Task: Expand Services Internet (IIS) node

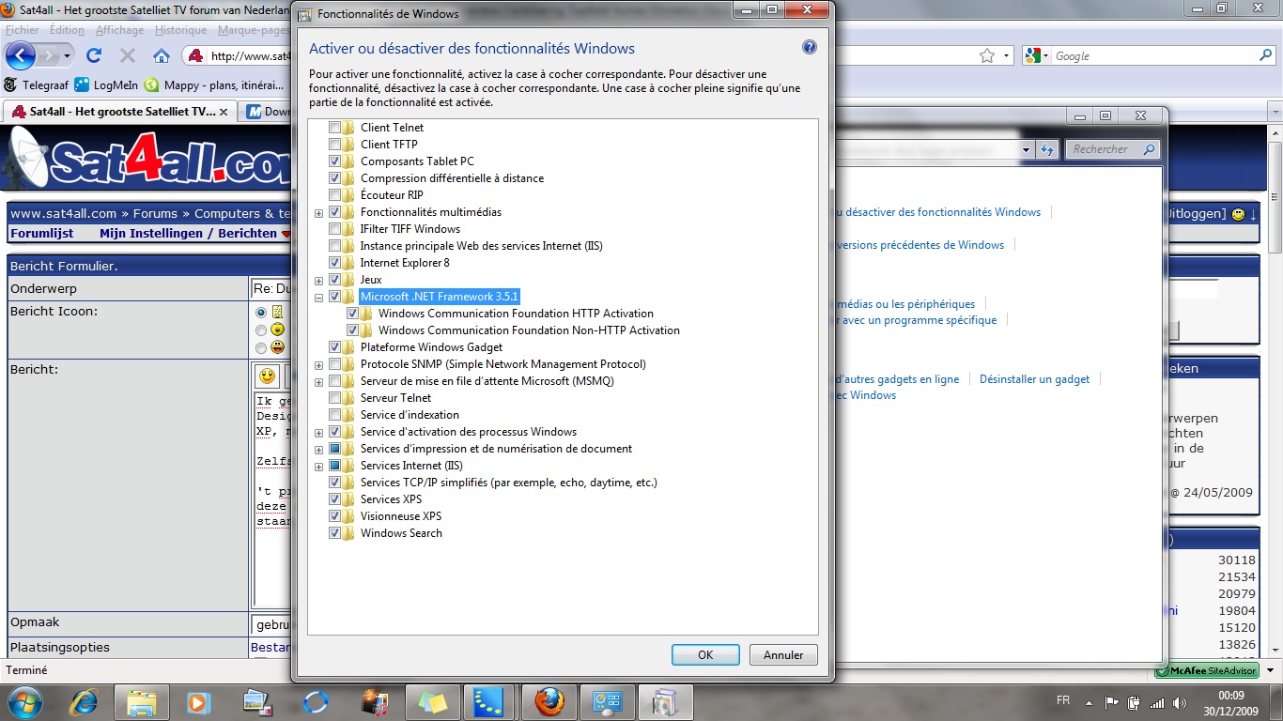Action: click(319, 467)
